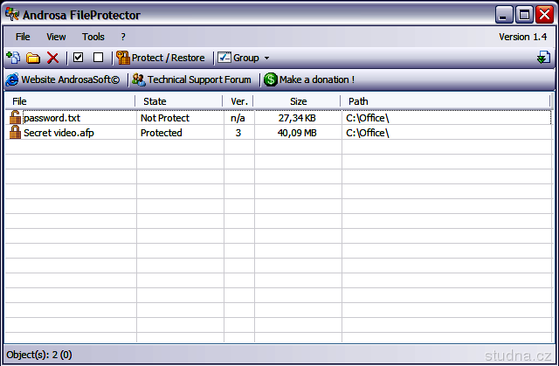Image resolution: width=559 pixels, height=366 pixels.
Task: Open the Tools menu
Action: [x=93, y=37]
